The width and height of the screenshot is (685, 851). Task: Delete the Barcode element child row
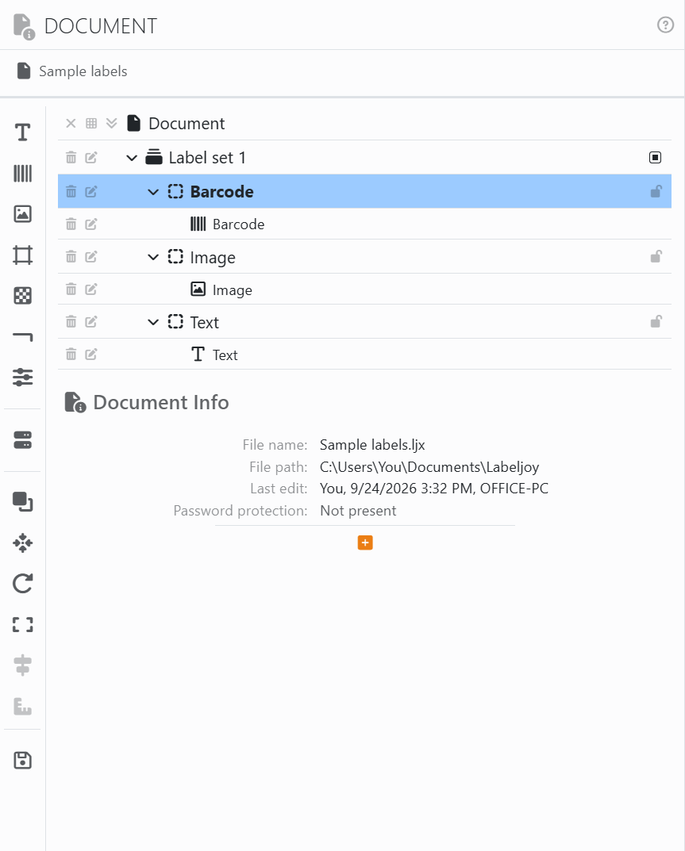click(x=71, y=224)
